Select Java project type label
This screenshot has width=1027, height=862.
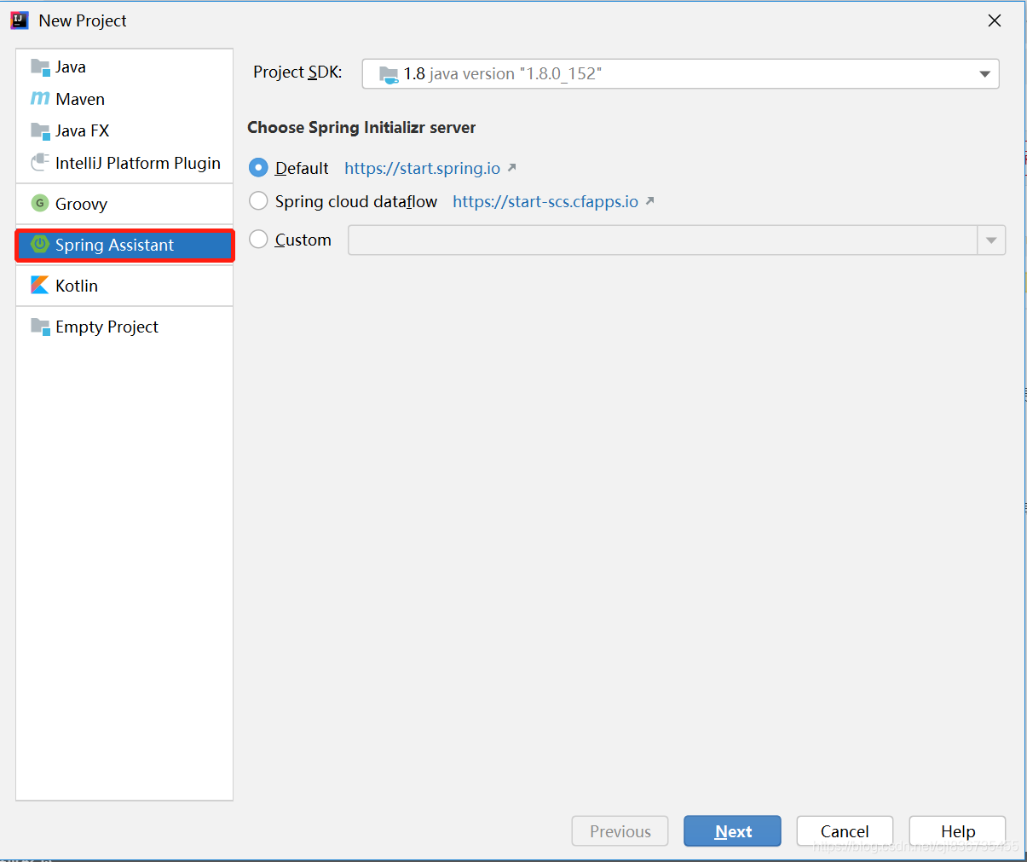pos(71,67)
